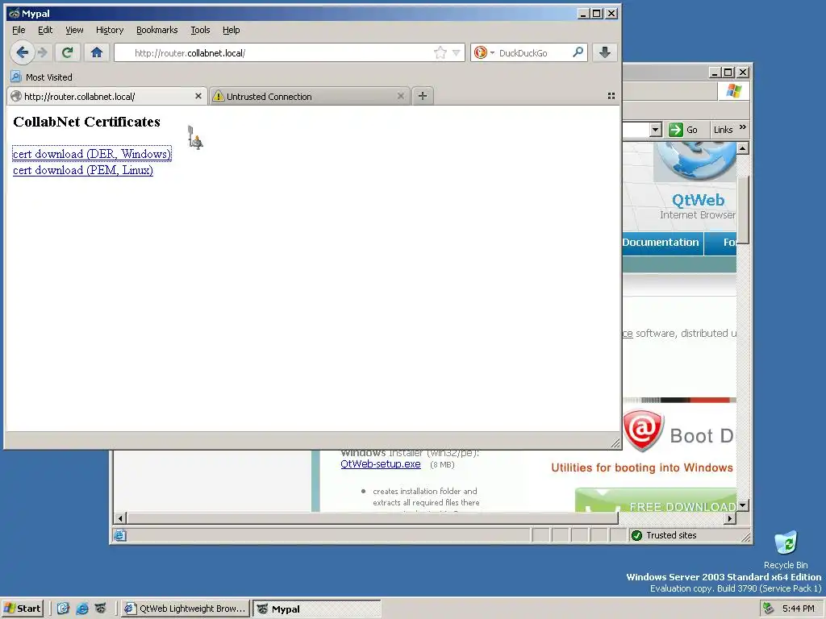Switch to QtWeb Lightweight Browser taskbar button
The width and height of the screenshot is (826, 619).
185,609
